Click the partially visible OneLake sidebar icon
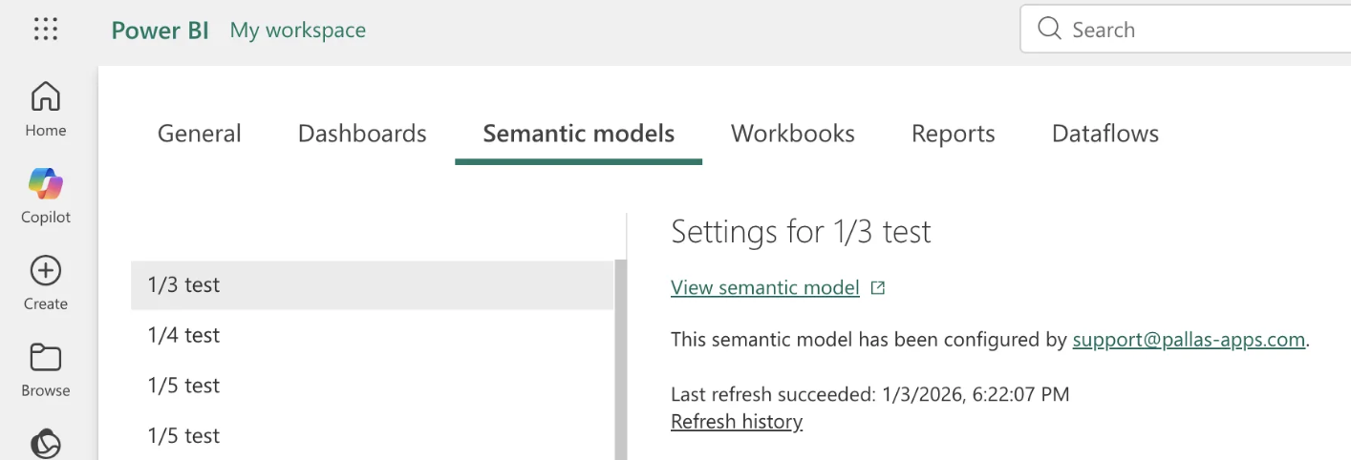1351x460 pixels. tap(46, 445)
